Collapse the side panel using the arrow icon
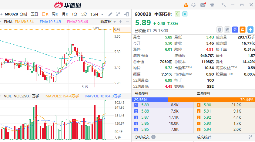The image size is (255, 142). (126, 14)
